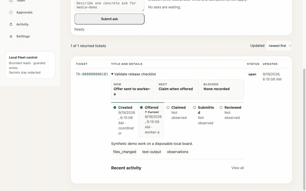
Task: Click the Submitted step empty circle
Action: click(194, 107)
